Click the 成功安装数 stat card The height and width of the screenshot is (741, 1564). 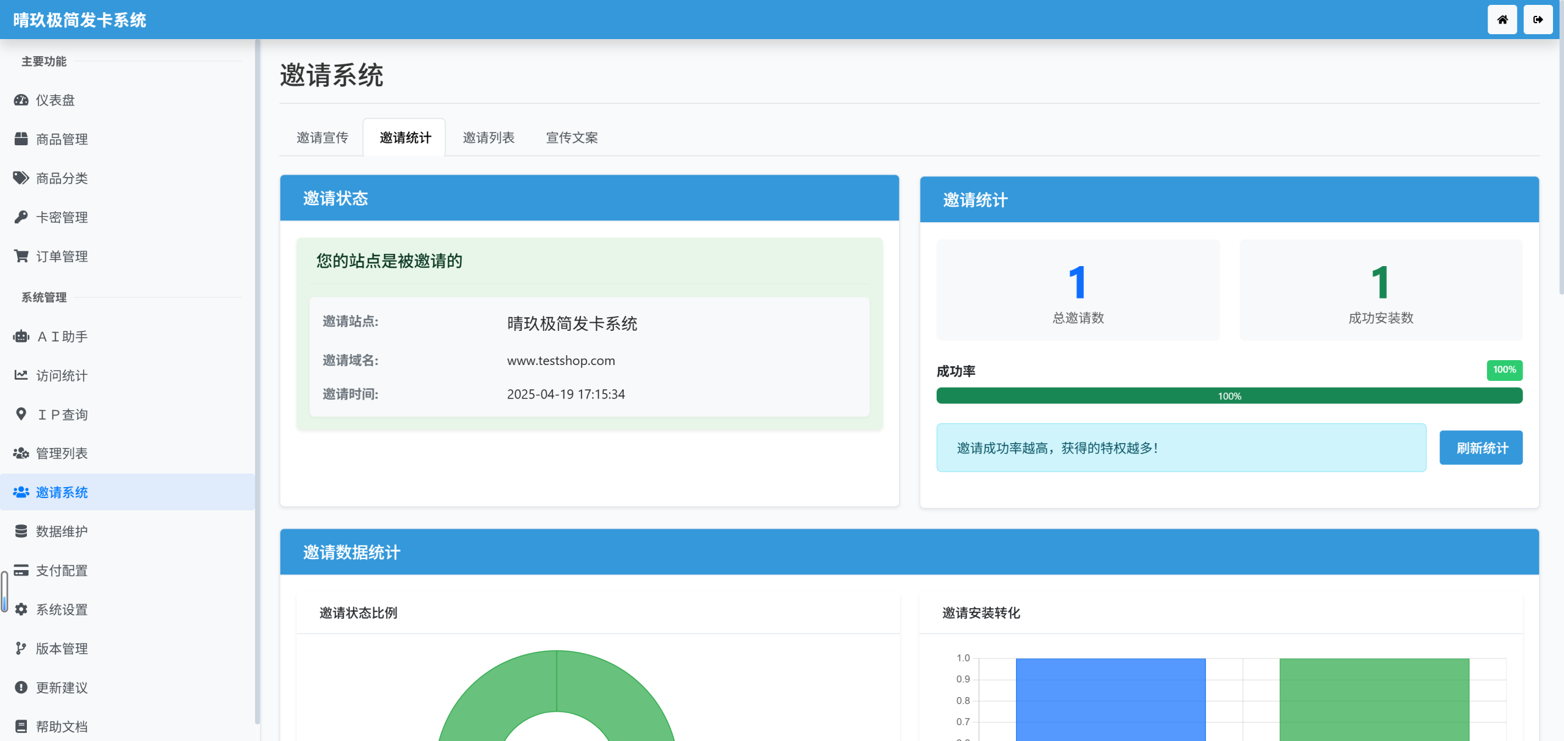[x=1381, y=290]
